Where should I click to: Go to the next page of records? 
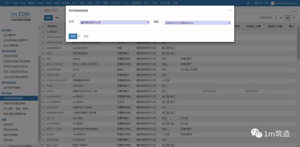pos(281,18)
